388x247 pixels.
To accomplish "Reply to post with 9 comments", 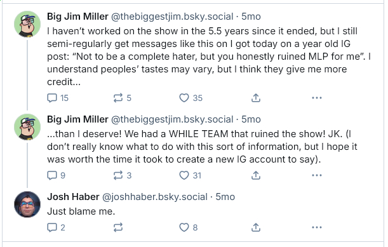I will coord(56,175).
